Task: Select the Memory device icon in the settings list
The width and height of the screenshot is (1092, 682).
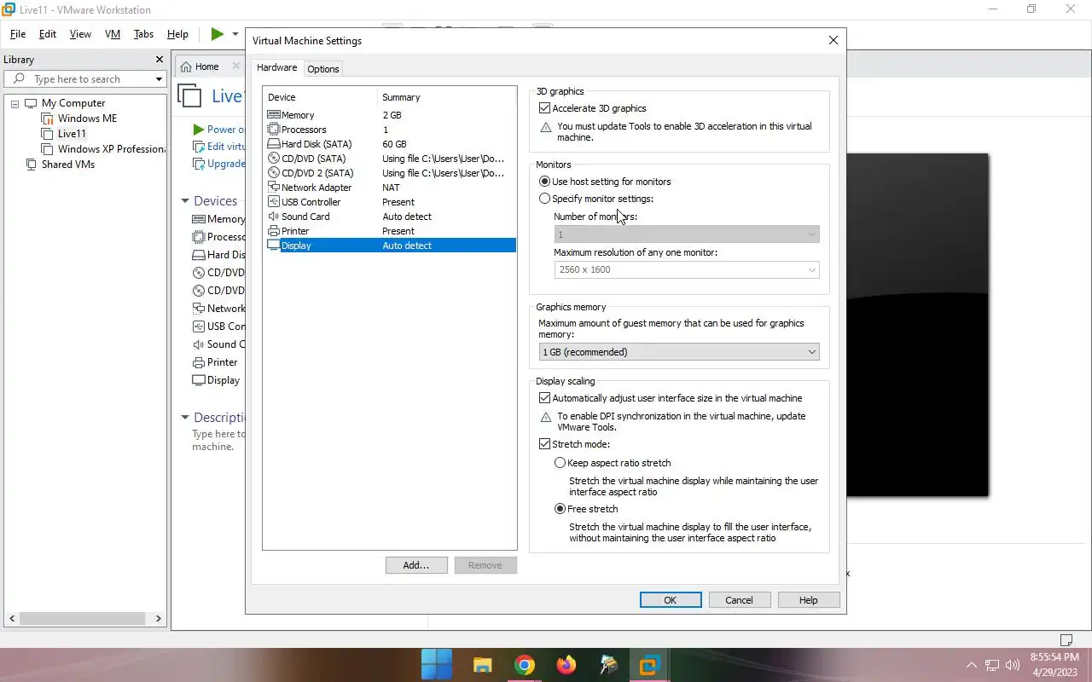Action: click(274, 115)
